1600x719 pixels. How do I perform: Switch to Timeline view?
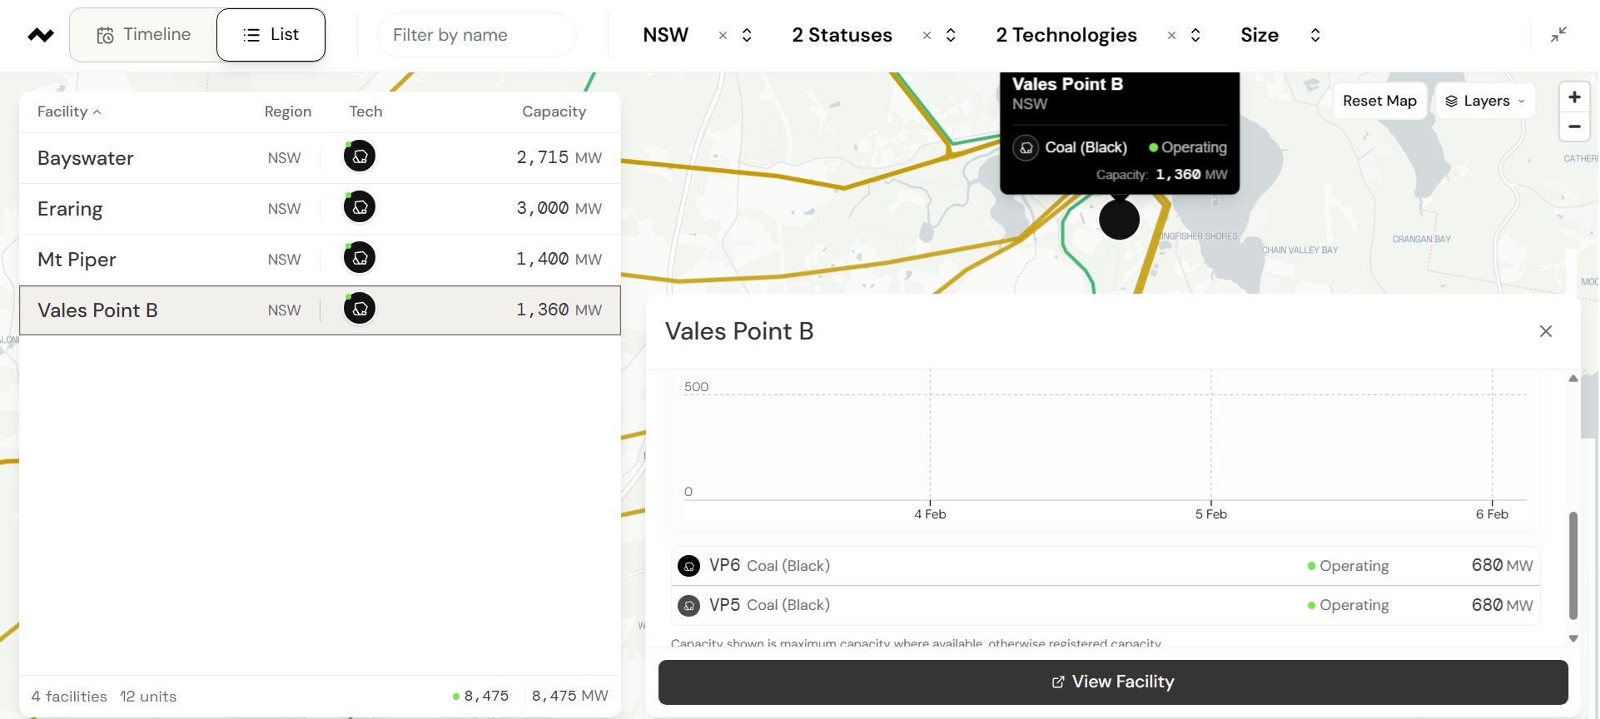pyautogui.click(x=144, y=35)
